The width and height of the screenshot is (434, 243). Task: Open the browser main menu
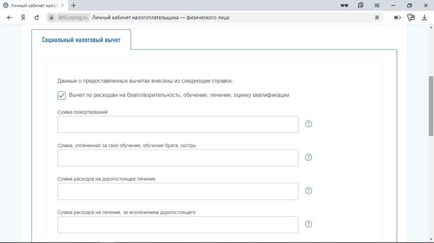click(x=377, y=5)
